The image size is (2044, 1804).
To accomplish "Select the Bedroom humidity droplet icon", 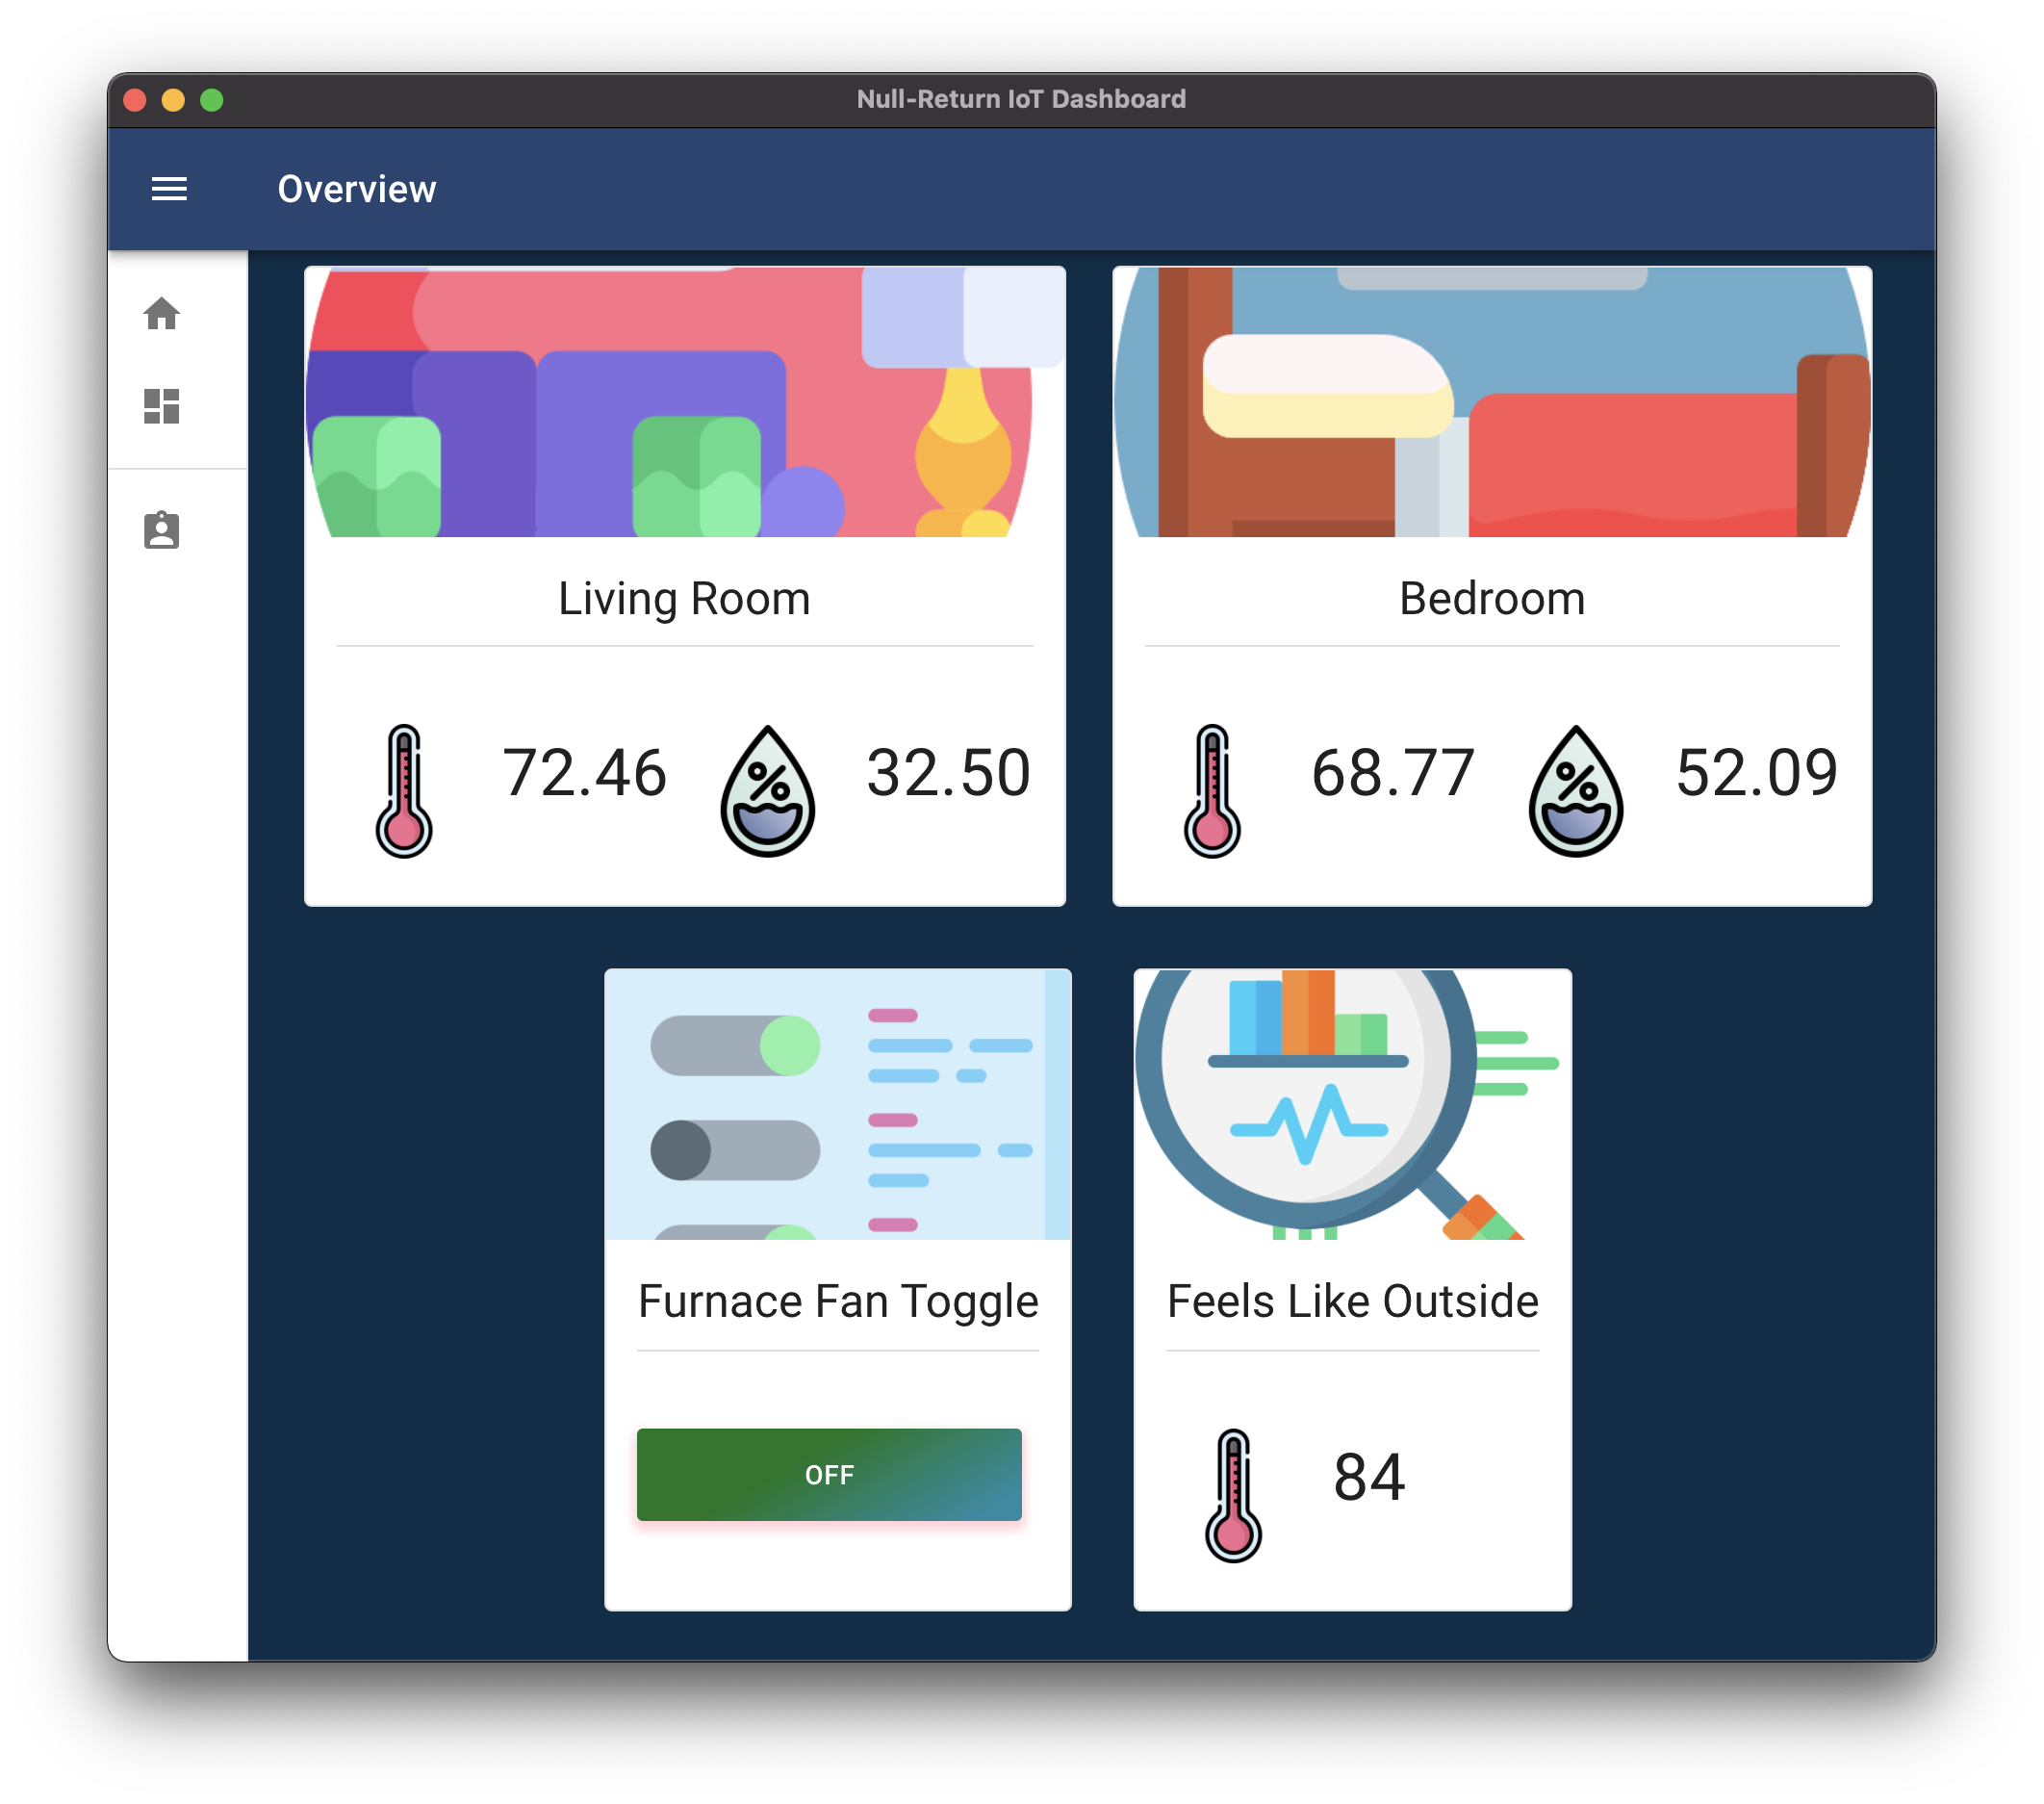I will (x=1575, y=787).
